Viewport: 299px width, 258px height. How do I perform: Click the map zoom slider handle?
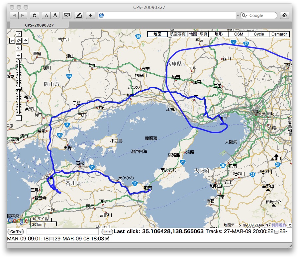19,88
